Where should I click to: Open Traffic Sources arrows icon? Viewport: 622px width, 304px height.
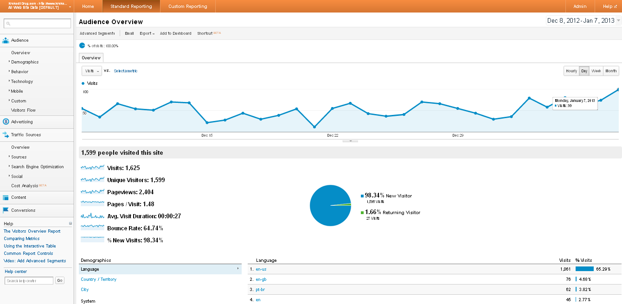(x=6, y=135)
